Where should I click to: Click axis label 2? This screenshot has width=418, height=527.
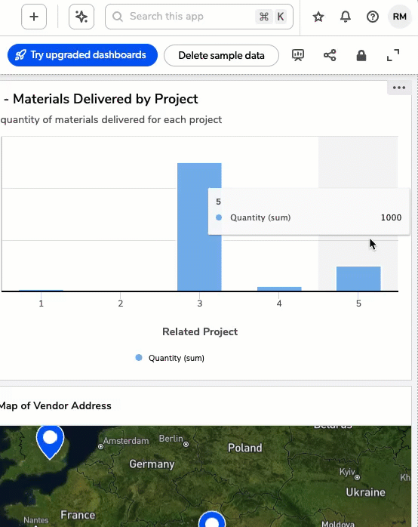click(x=121, y=304)
